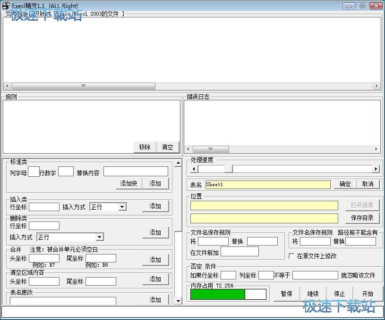
Task: Click left arrow of error log scrollbar
Action: point(188,149)
